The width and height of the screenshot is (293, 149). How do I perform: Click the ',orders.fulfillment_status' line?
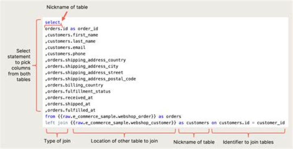click(78, 92)
